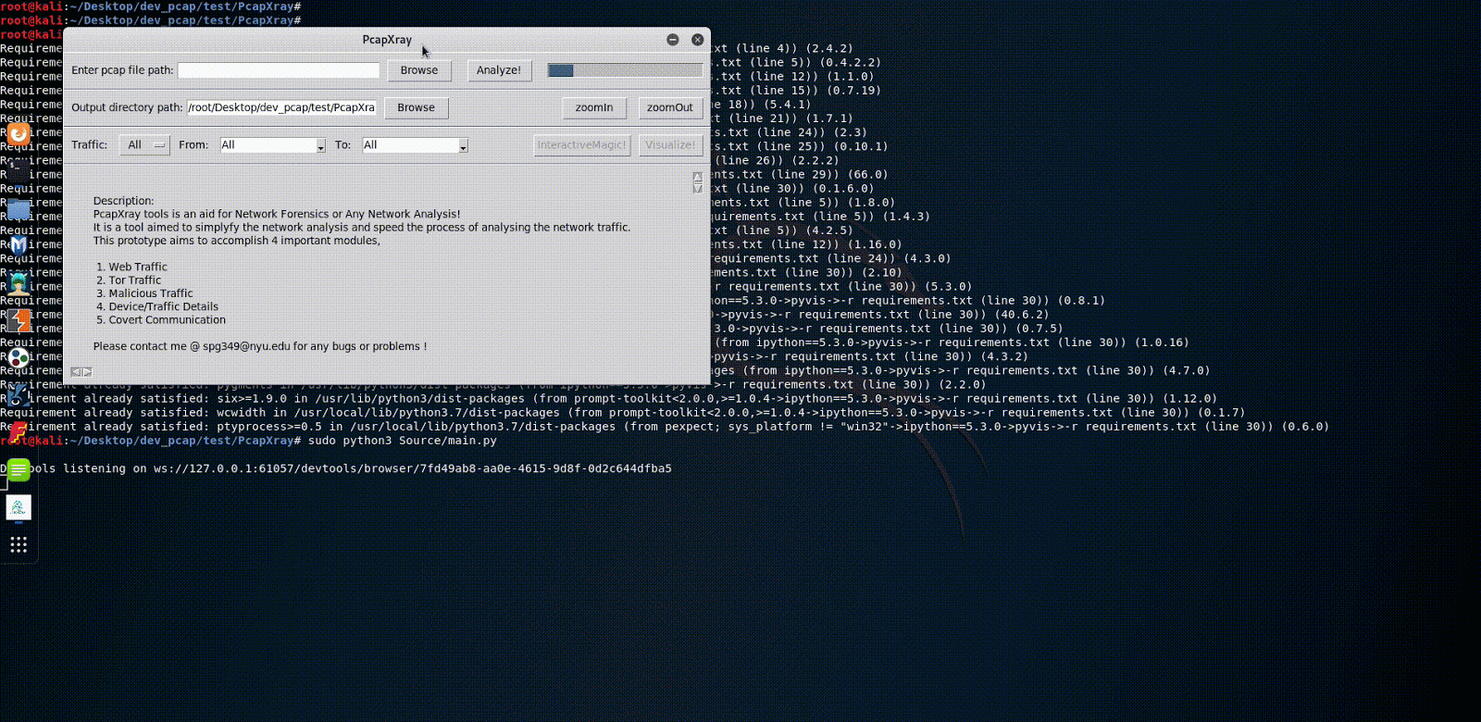Open Firefox from the dock

tap(18, 134)
